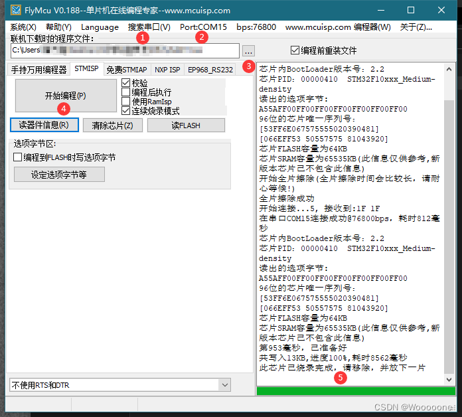The image size is (462, 417).
Task: Click log line 第953毫秒，已准备好
Action: tap(303, 348)
